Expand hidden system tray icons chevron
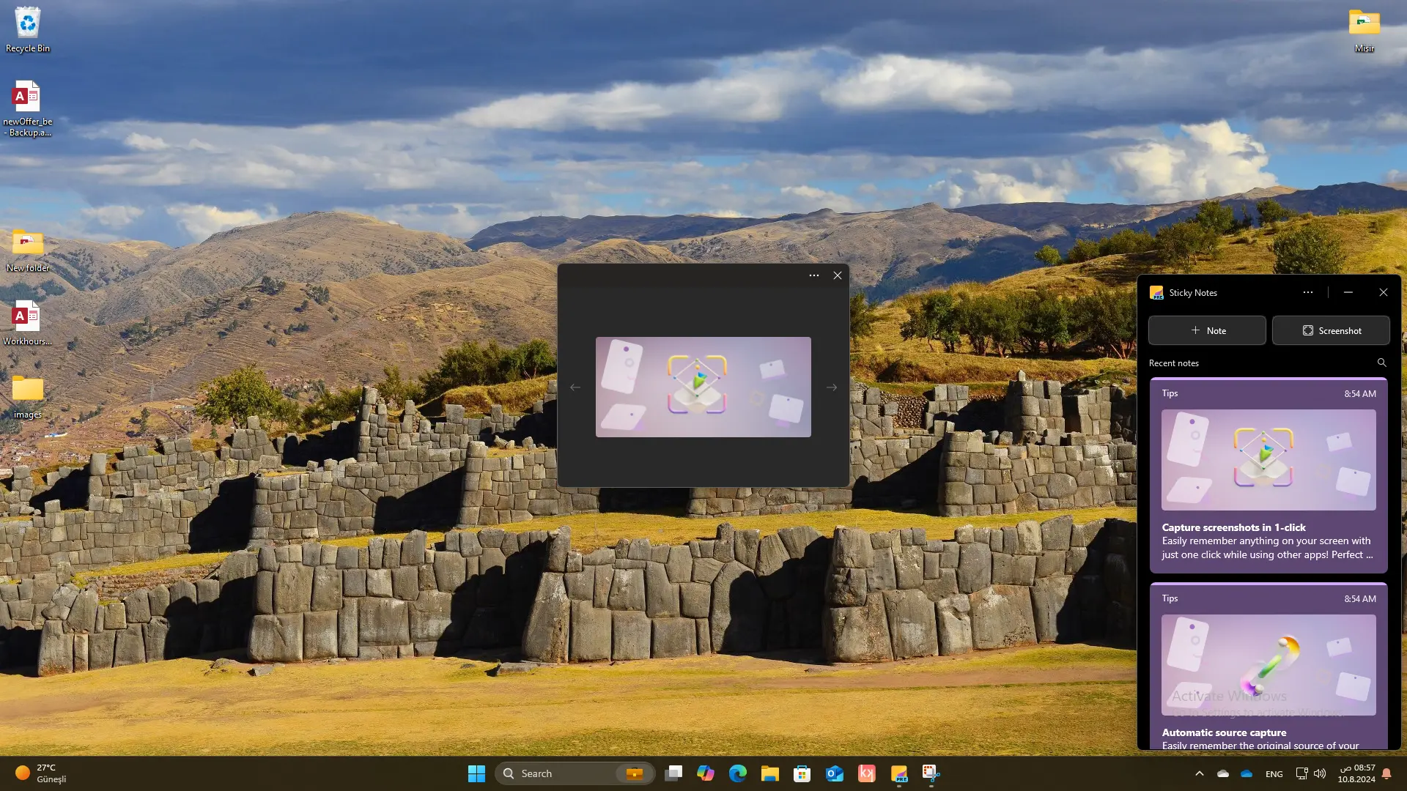Viewport: 1407px width, 791px height. click(x=1200, y=773)
